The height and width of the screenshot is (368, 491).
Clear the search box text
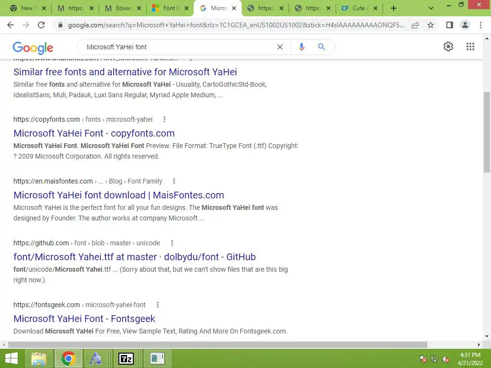coord(280,47)
